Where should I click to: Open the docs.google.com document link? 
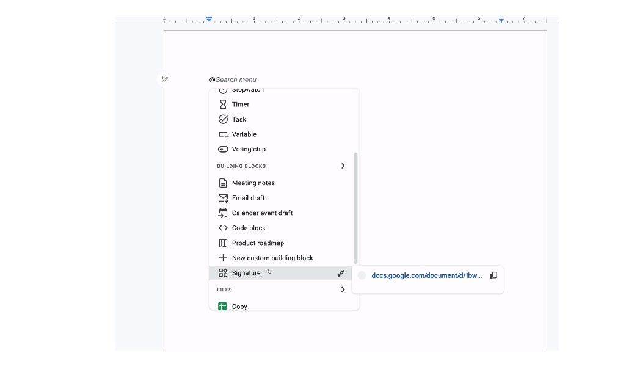[425, 275]
